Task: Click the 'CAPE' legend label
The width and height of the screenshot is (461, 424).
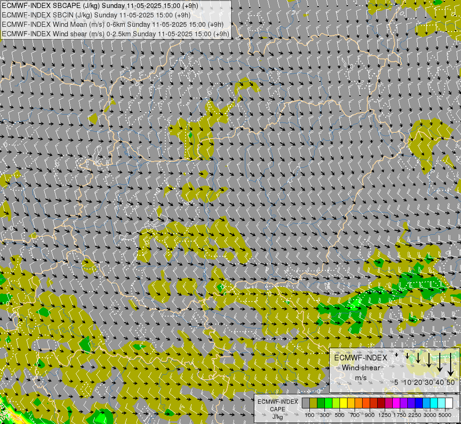Action: [x=277, y=409]
